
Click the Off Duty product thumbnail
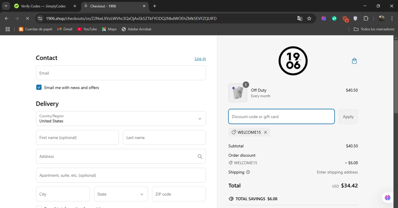pyautogui.click(x=238, y=93)
